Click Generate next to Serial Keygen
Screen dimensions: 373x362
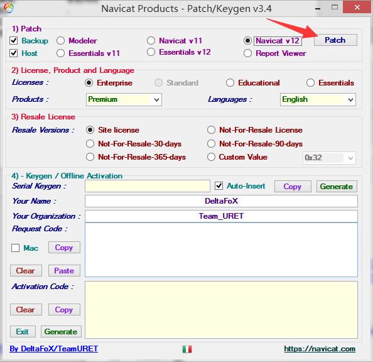(x=337, y=186)
